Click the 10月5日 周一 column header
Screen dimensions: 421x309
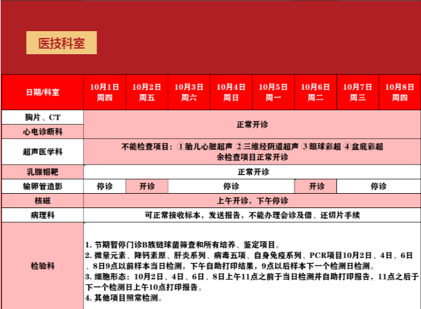(273, 92)
